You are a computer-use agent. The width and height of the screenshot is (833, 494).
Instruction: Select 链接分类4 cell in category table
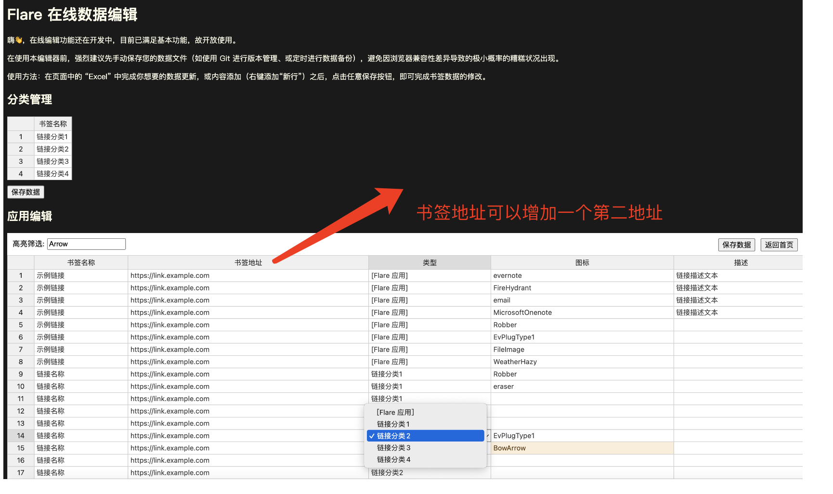53,174
